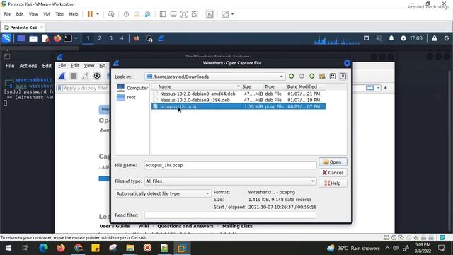Screen dimensions: 453x255
Task: Open Kali file manager panel icon
Action: point(33,38)
